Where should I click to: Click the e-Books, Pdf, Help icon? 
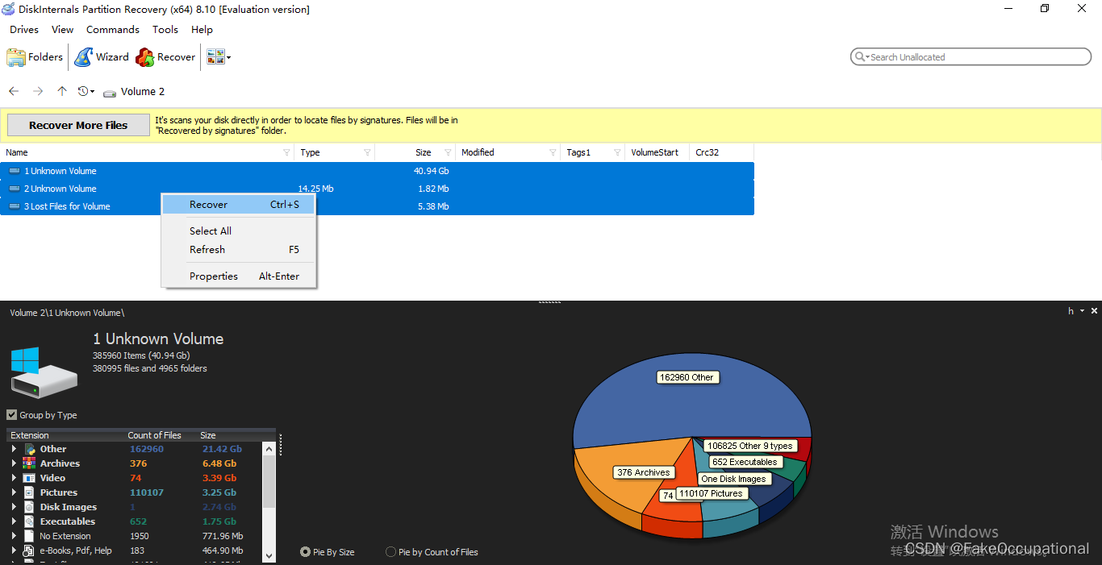pyautogui.click(x=30, y=550)
